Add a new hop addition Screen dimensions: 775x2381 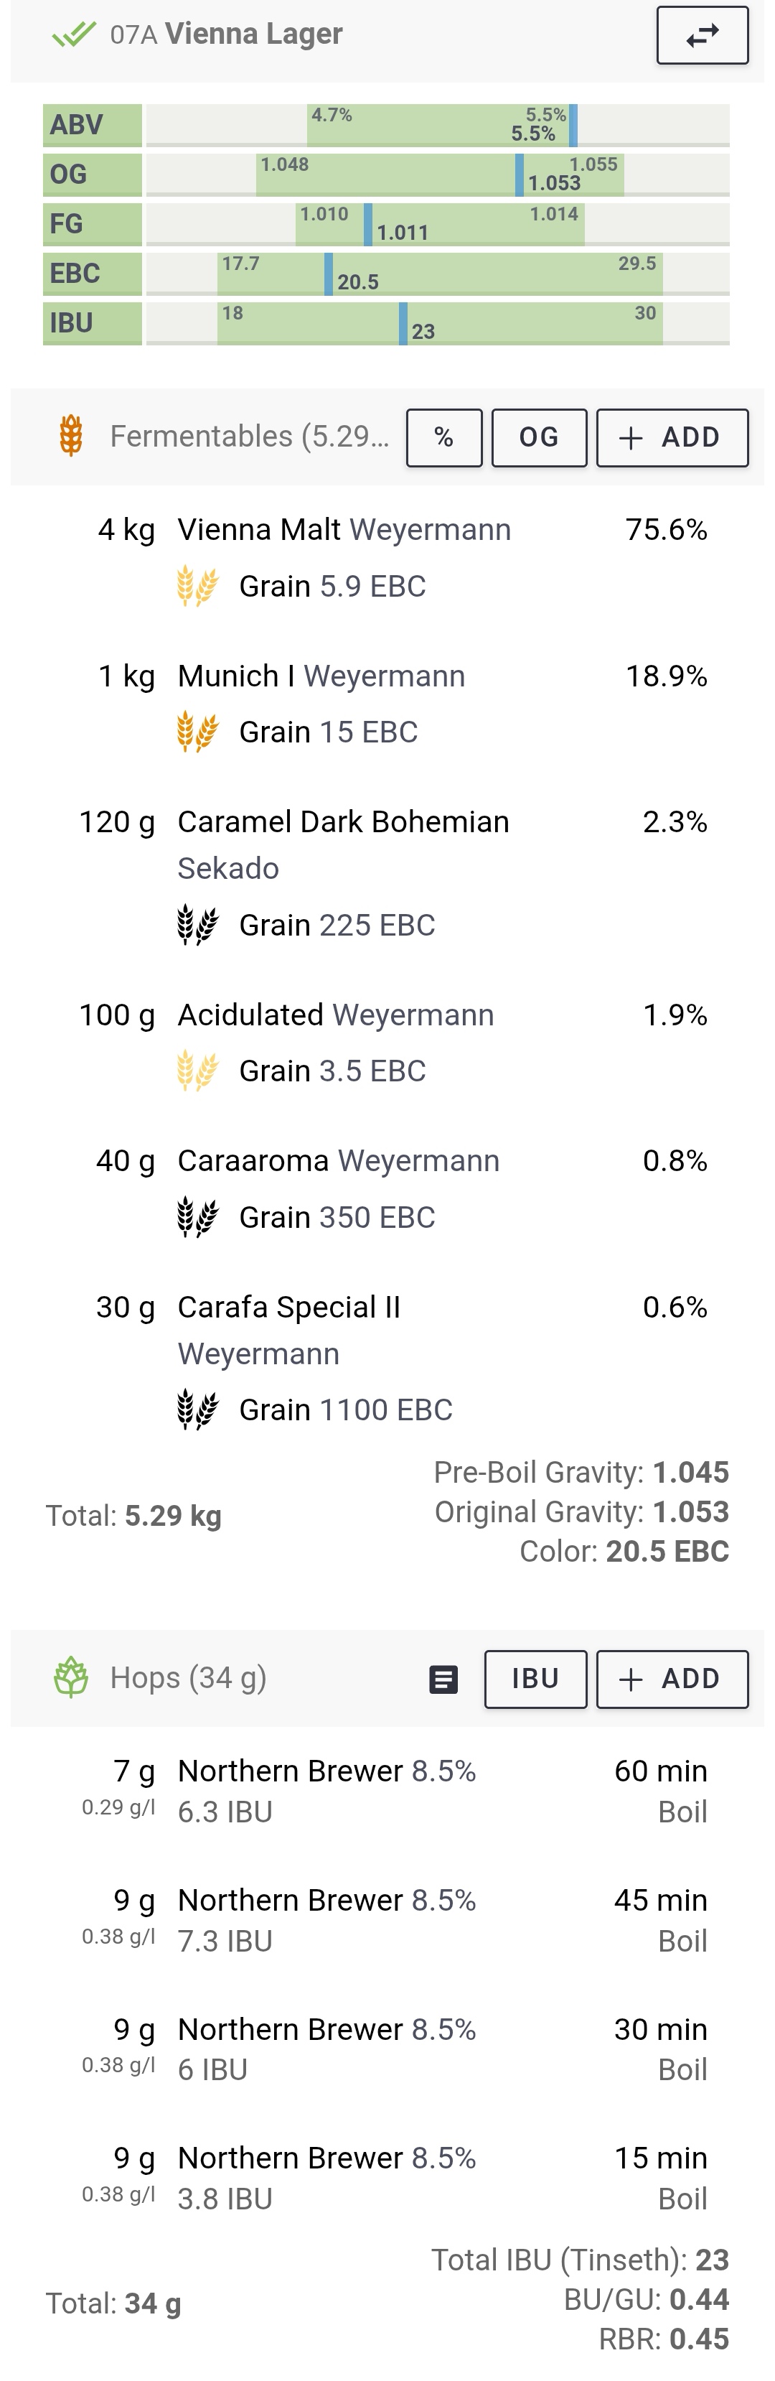tap(672, 1679)
